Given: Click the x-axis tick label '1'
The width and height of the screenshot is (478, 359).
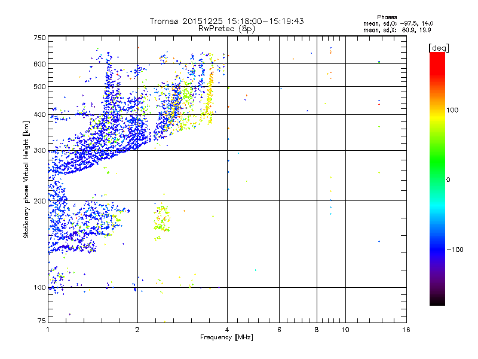Looking at the screenshot, I should pyautogui.click(x=48, y=330).
